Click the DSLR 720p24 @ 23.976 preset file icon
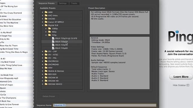Image resolution: width=193 pixels, height=108 pixels. click(53, 38)
